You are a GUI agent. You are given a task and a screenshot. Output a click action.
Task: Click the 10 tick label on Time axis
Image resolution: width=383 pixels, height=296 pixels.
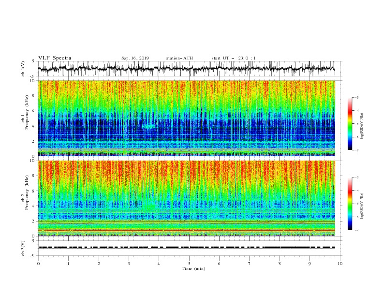(340, 264)
